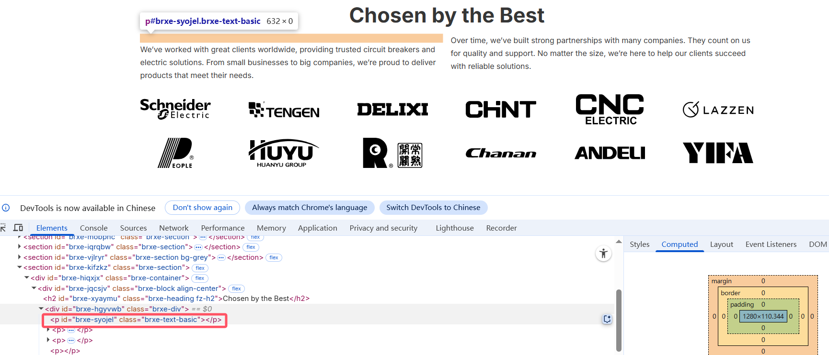Expand ellipsis in brxe-iqrqbw section row
Viewport: 829px width, 355px height.
coord(198,247)
